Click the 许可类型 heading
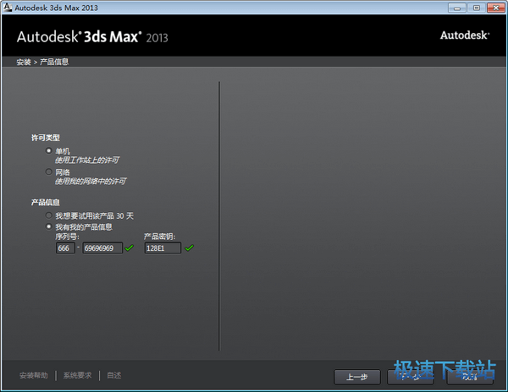Screen dimensions: 508x392 pyautogui.click(x=46, y=138)
